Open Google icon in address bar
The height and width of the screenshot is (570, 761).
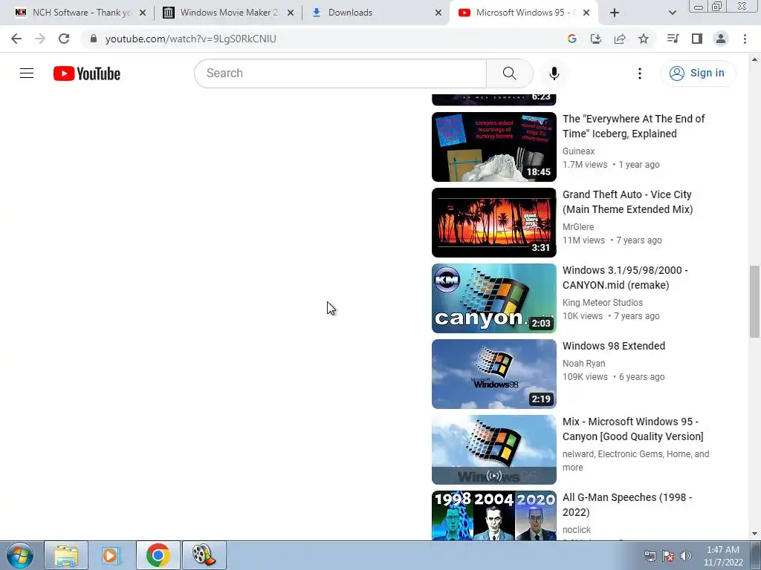(x=571, y=39)
